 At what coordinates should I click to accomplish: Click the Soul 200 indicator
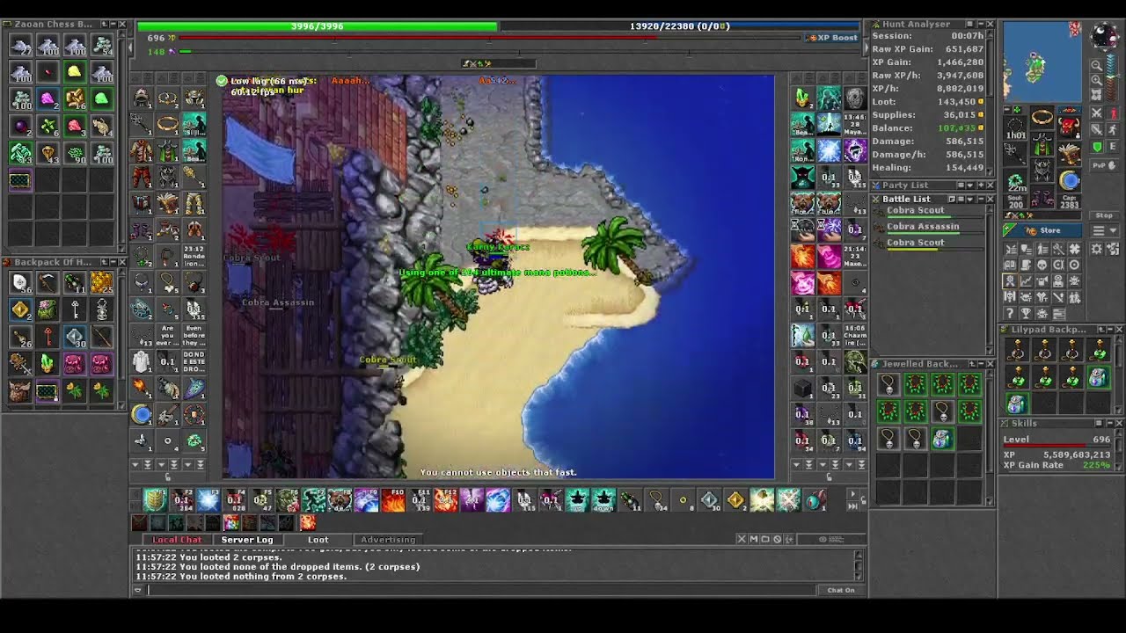point(1016,201)
